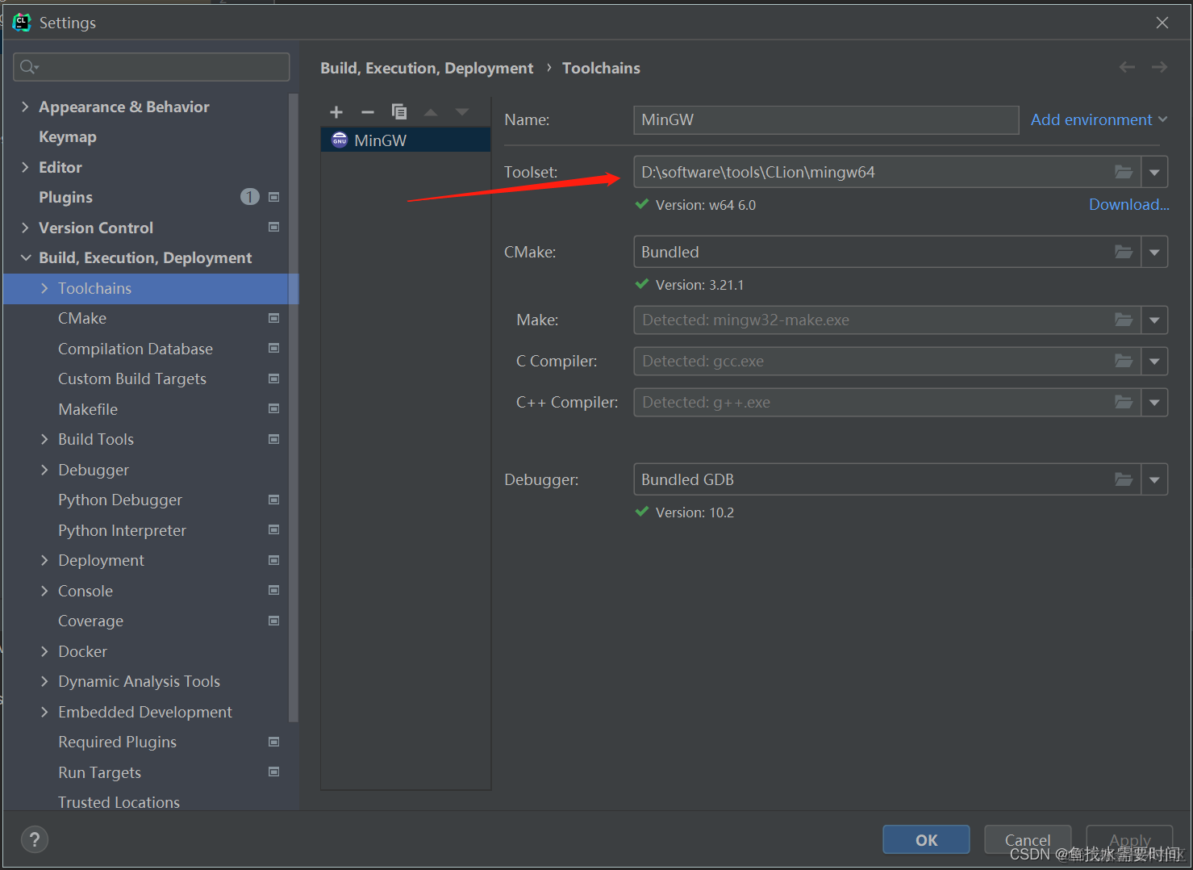The height and width of the screenshot is (870, 1193).
Task: Open the Add environment dropdown
Action: [x=1099, y=119]
